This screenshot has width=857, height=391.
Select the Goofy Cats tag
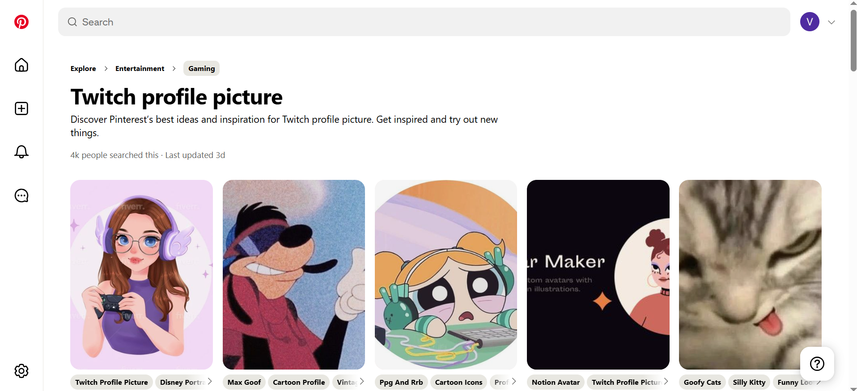click(x=702, y=382)
